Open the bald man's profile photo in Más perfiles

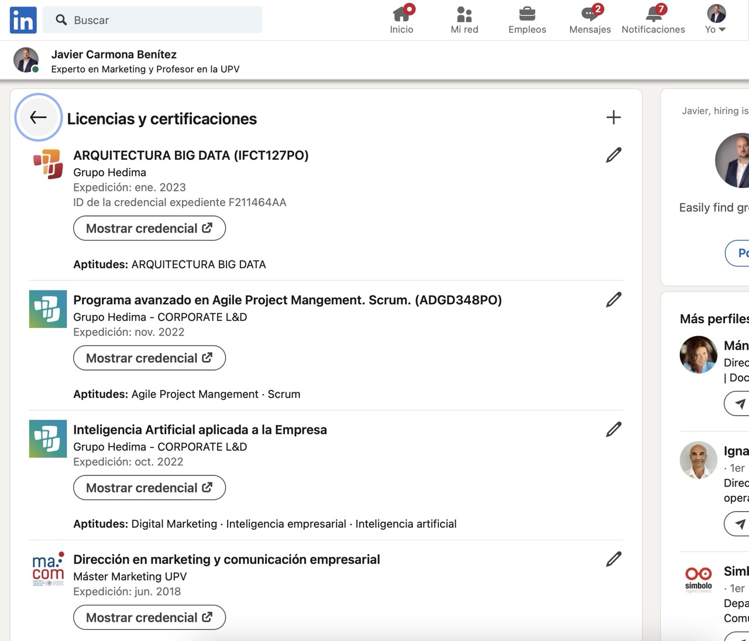pyautogui.click(x=699, y=460)
